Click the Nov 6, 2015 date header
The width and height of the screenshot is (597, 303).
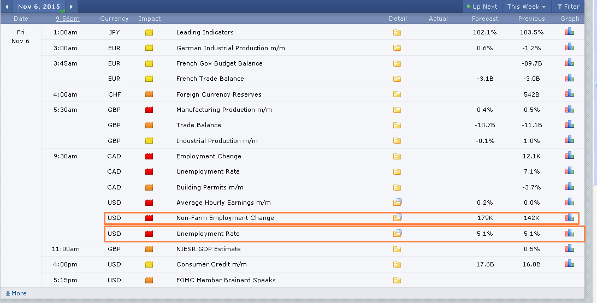pos(39,7)
